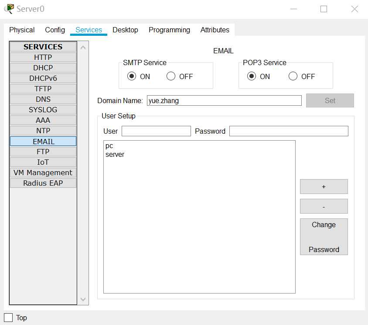
Task: Select IoT in the services list
Action: point(43,162)
